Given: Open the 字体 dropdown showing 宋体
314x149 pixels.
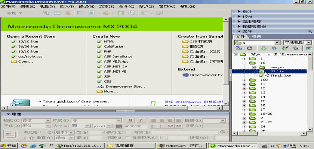Looking at the screenshot, I should (x=48, y=126).
